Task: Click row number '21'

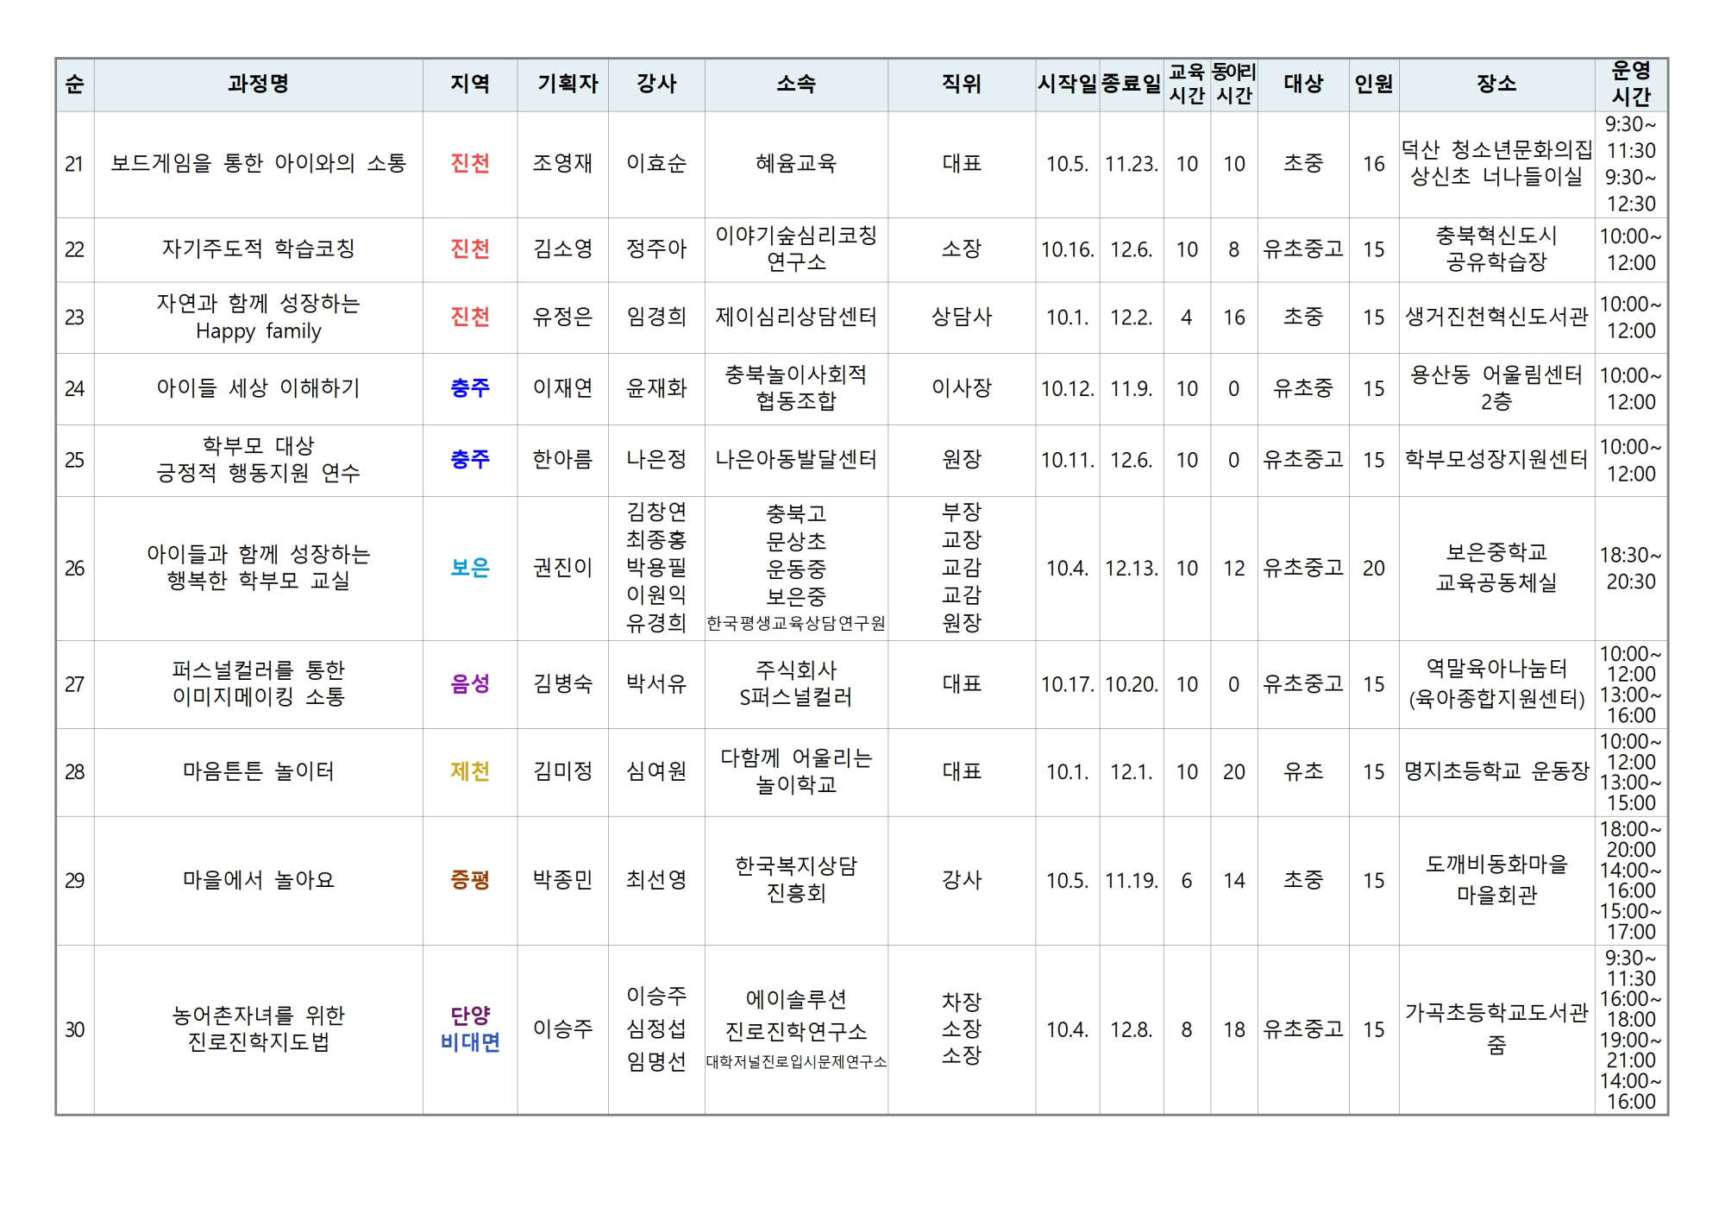Action: tap(75, 164)
